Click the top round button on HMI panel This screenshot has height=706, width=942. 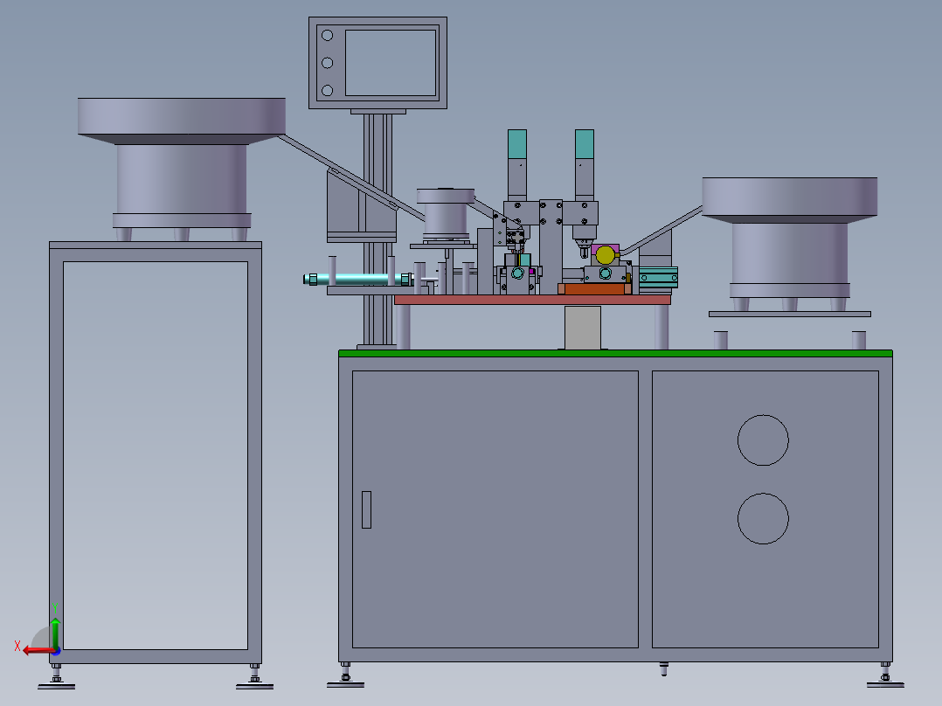[328, 36]
